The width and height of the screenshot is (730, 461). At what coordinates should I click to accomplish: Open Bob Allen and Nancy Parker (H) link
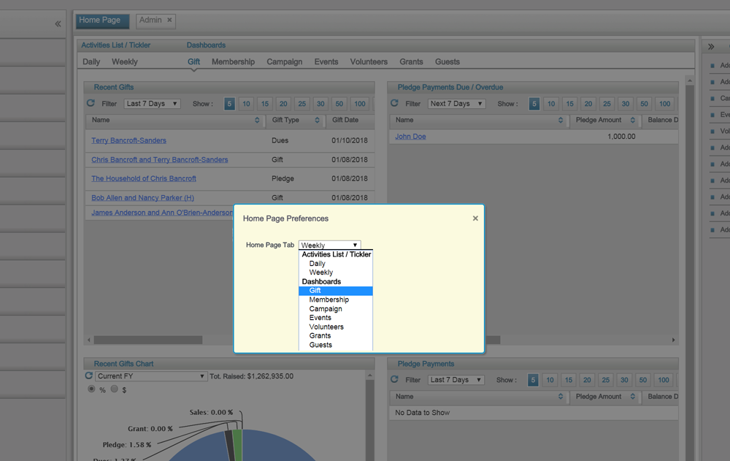click(142, 198)
